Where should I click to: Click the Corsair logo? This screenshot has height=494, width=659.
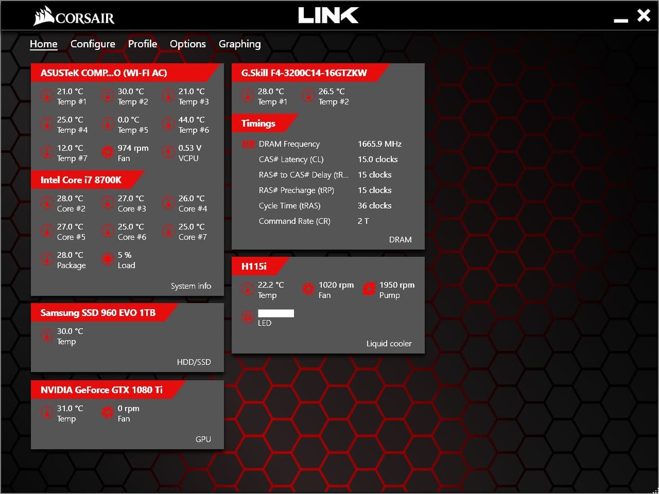coord(74,16)
